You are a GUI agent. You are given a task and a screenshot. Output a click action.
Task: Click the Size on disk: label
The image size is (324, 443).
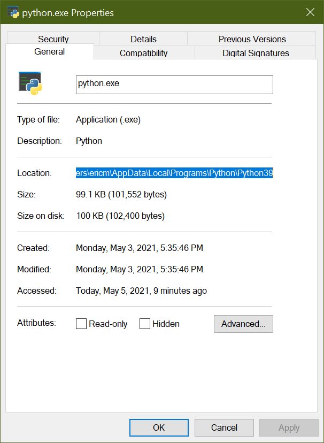pos(41,216)
